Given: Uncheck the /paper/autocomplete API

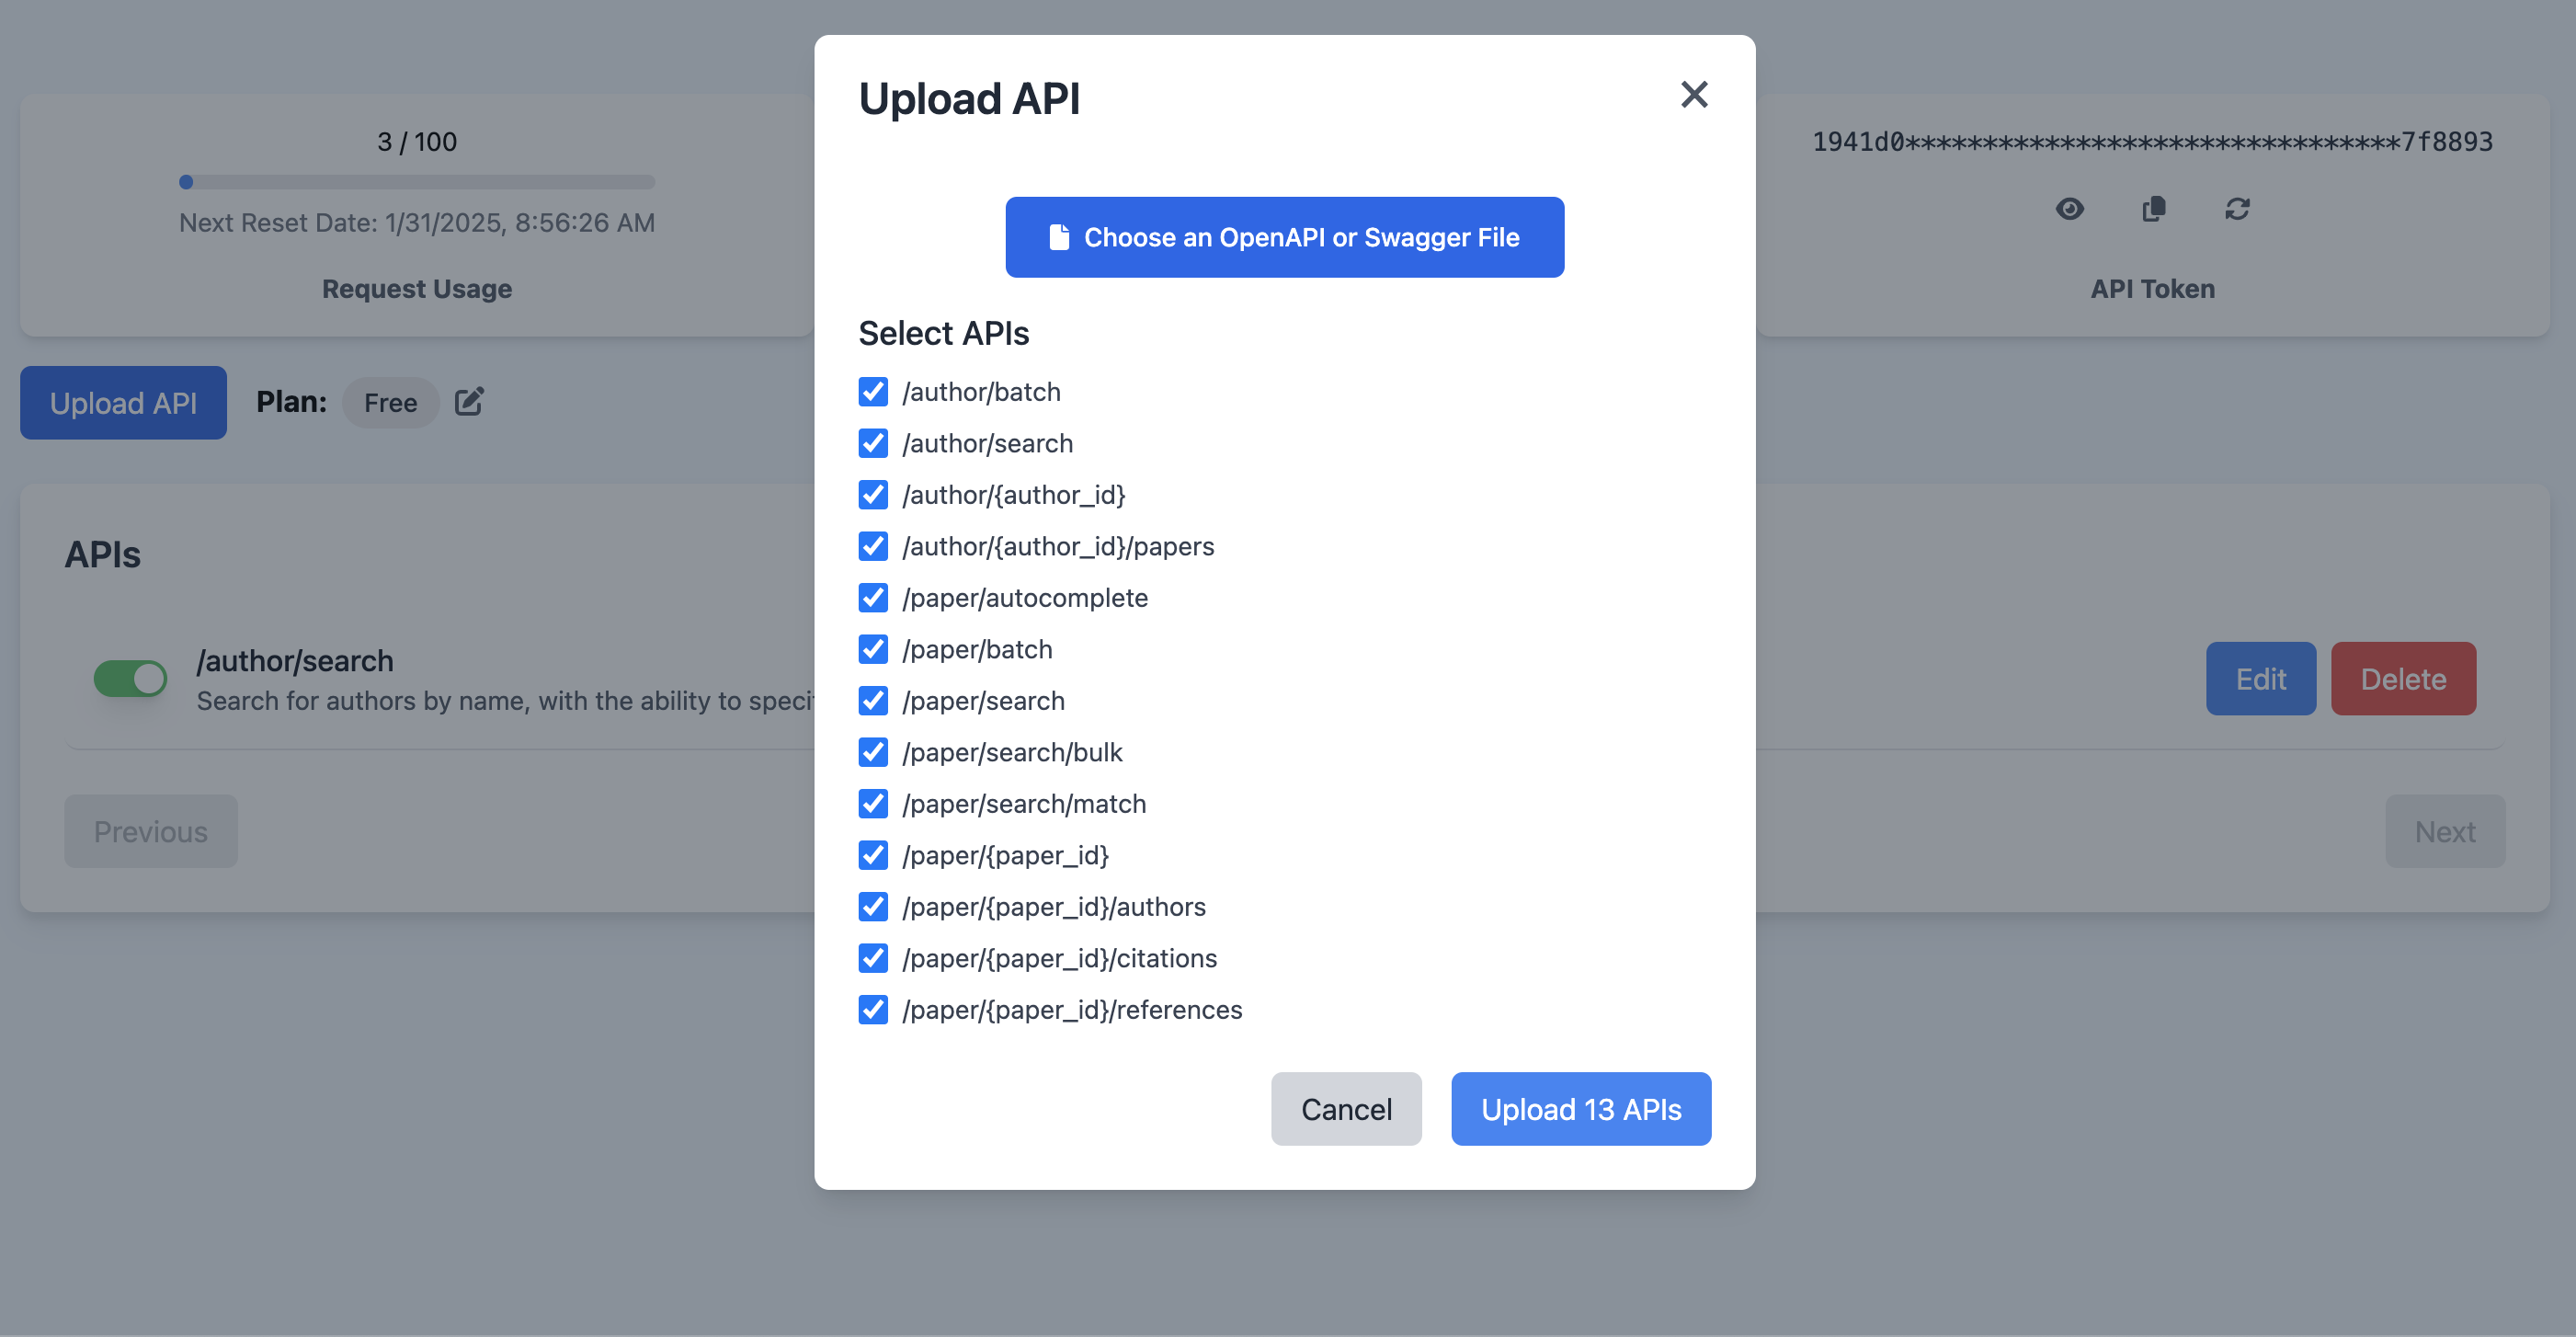Looking at the screenshot, I should pyautogui.click(x=873, y=598).
